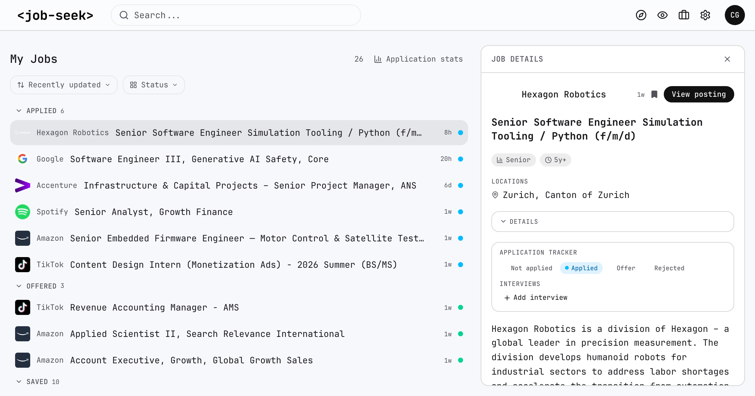The height and width of the screenshot is (396, 755).
Task: Click TikTok logo on Revenue Accounting Manager row
Action: (23, 307)
